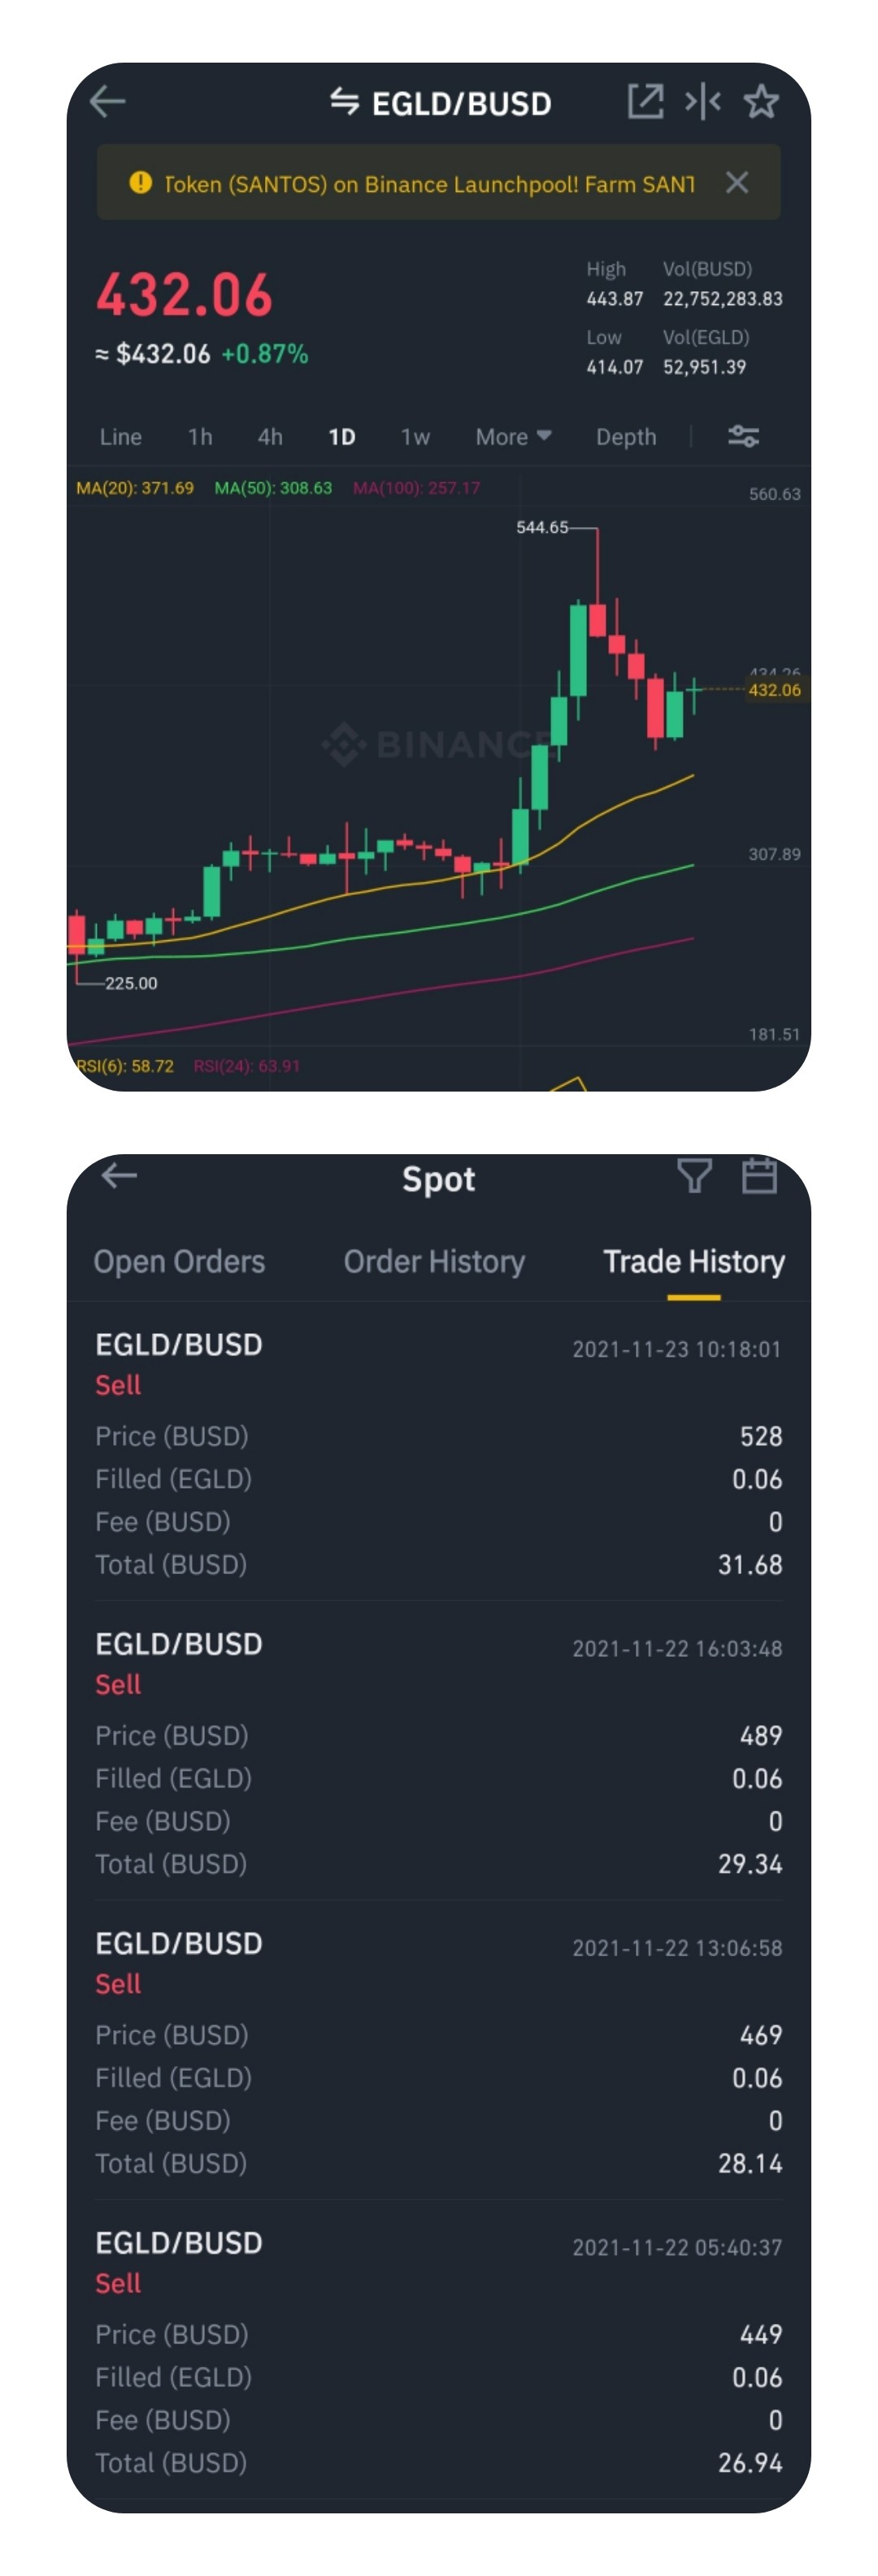Tap the back arrow beside EGLD/BUSD
The width and height of the screenshot is (878, 2576).
tap(107, 101)
